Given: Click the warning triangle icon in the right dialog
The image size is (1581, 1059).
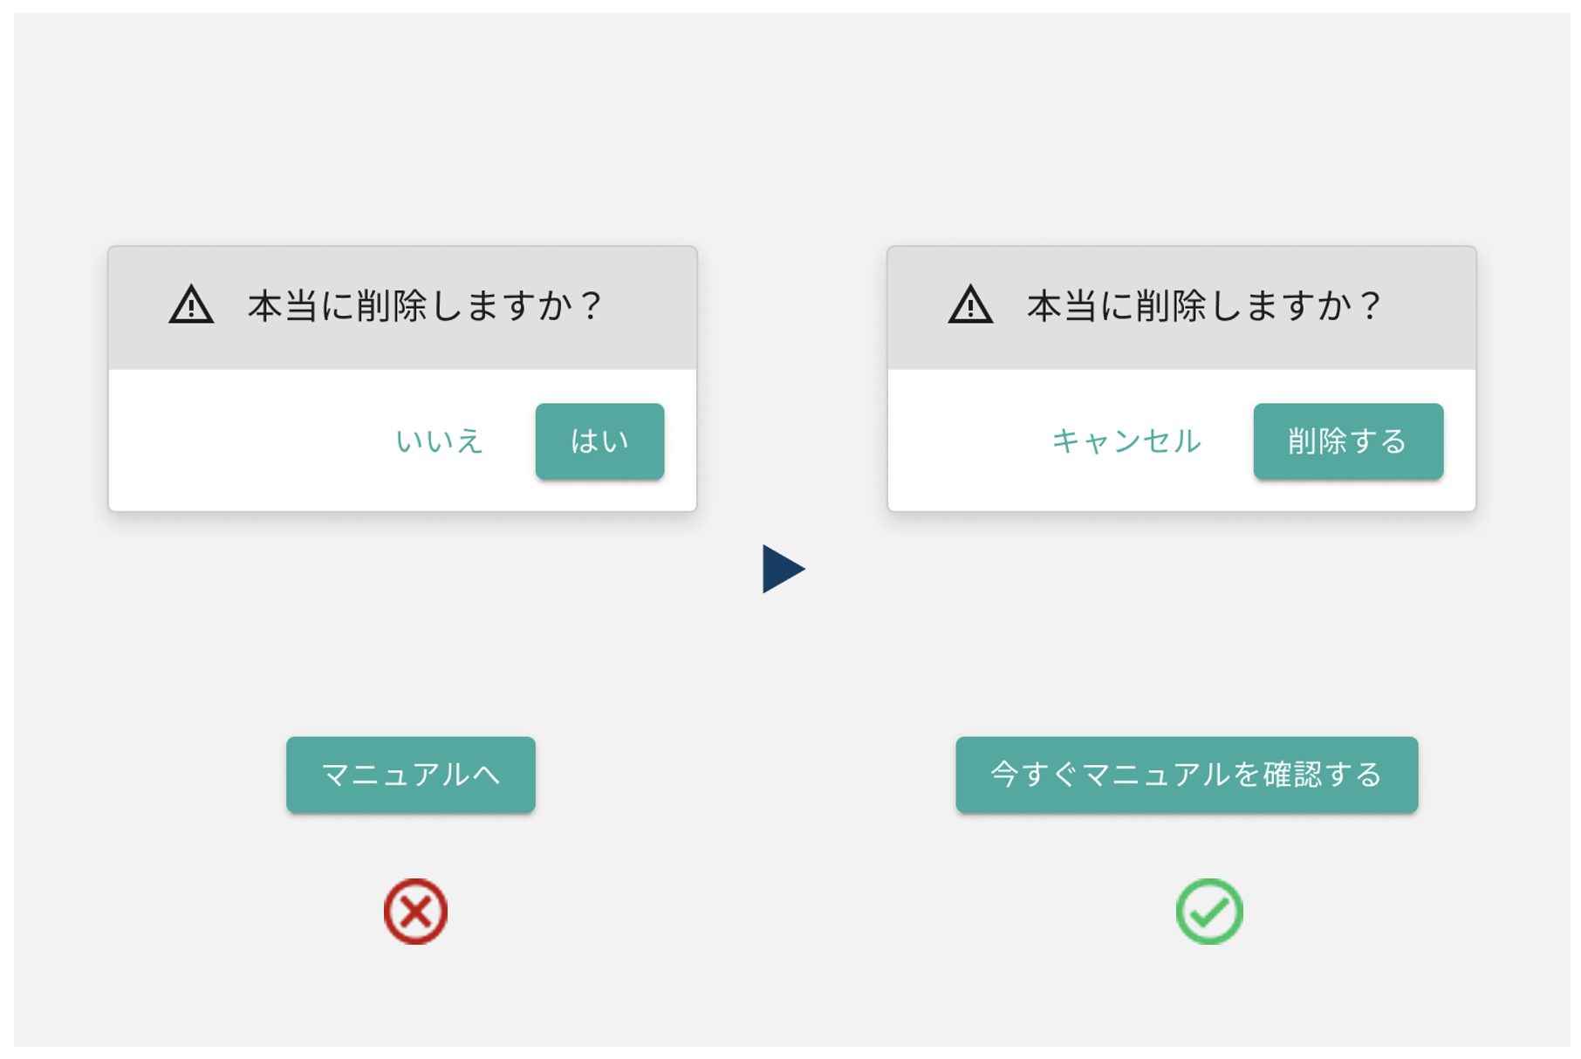Looking at the screenshot, I should pos(970,305).
